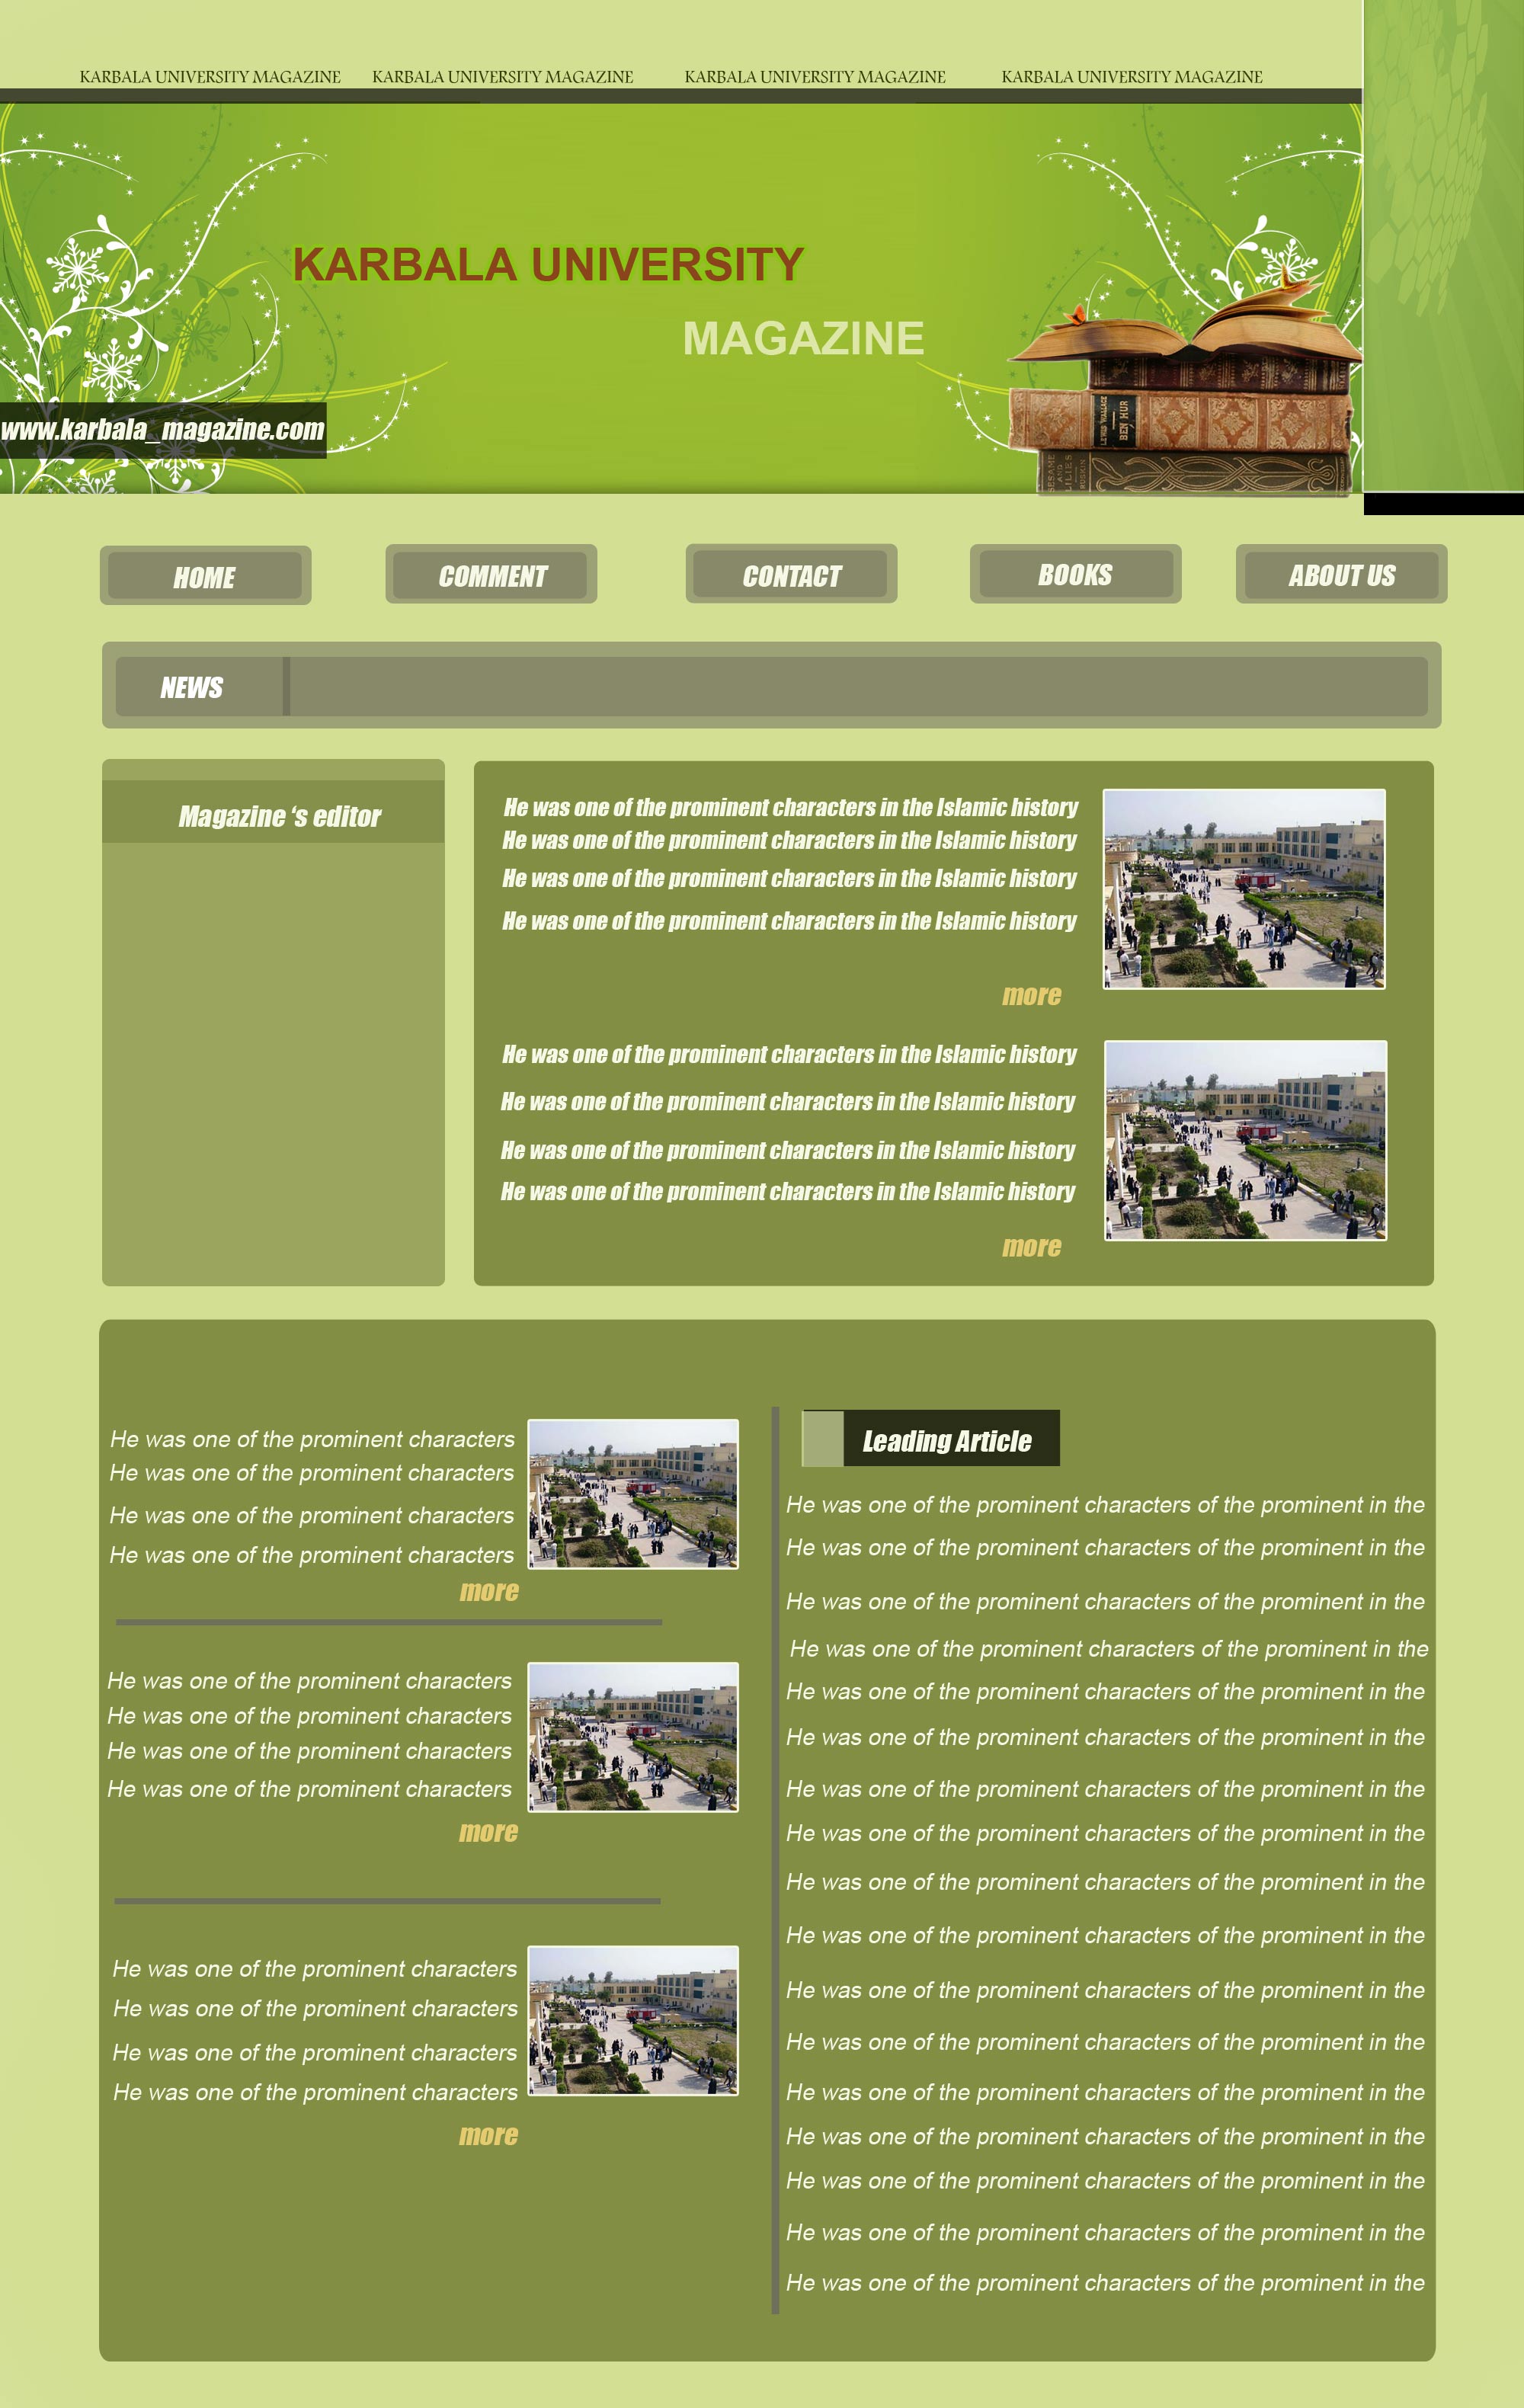1524x2408 pixels.
Task: Select the ABOUT US menu button
Action: click(x=1341, y=576)
